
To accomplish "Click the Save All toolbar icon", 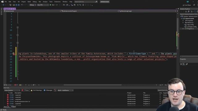I will [x=19, y=5].
